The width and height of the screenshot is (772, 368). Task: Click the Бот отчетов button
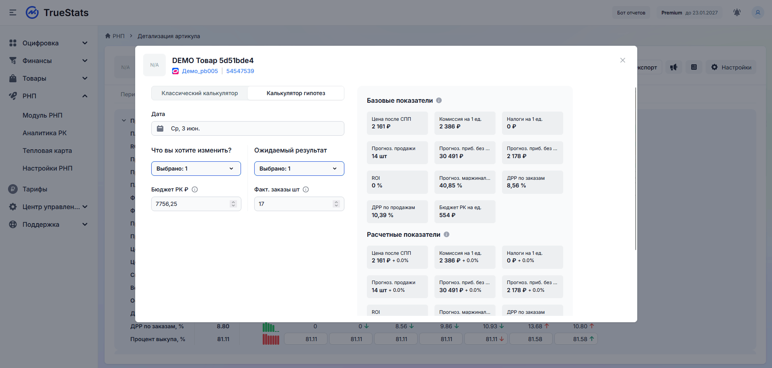pyautogui.click(x=631, y=12)
